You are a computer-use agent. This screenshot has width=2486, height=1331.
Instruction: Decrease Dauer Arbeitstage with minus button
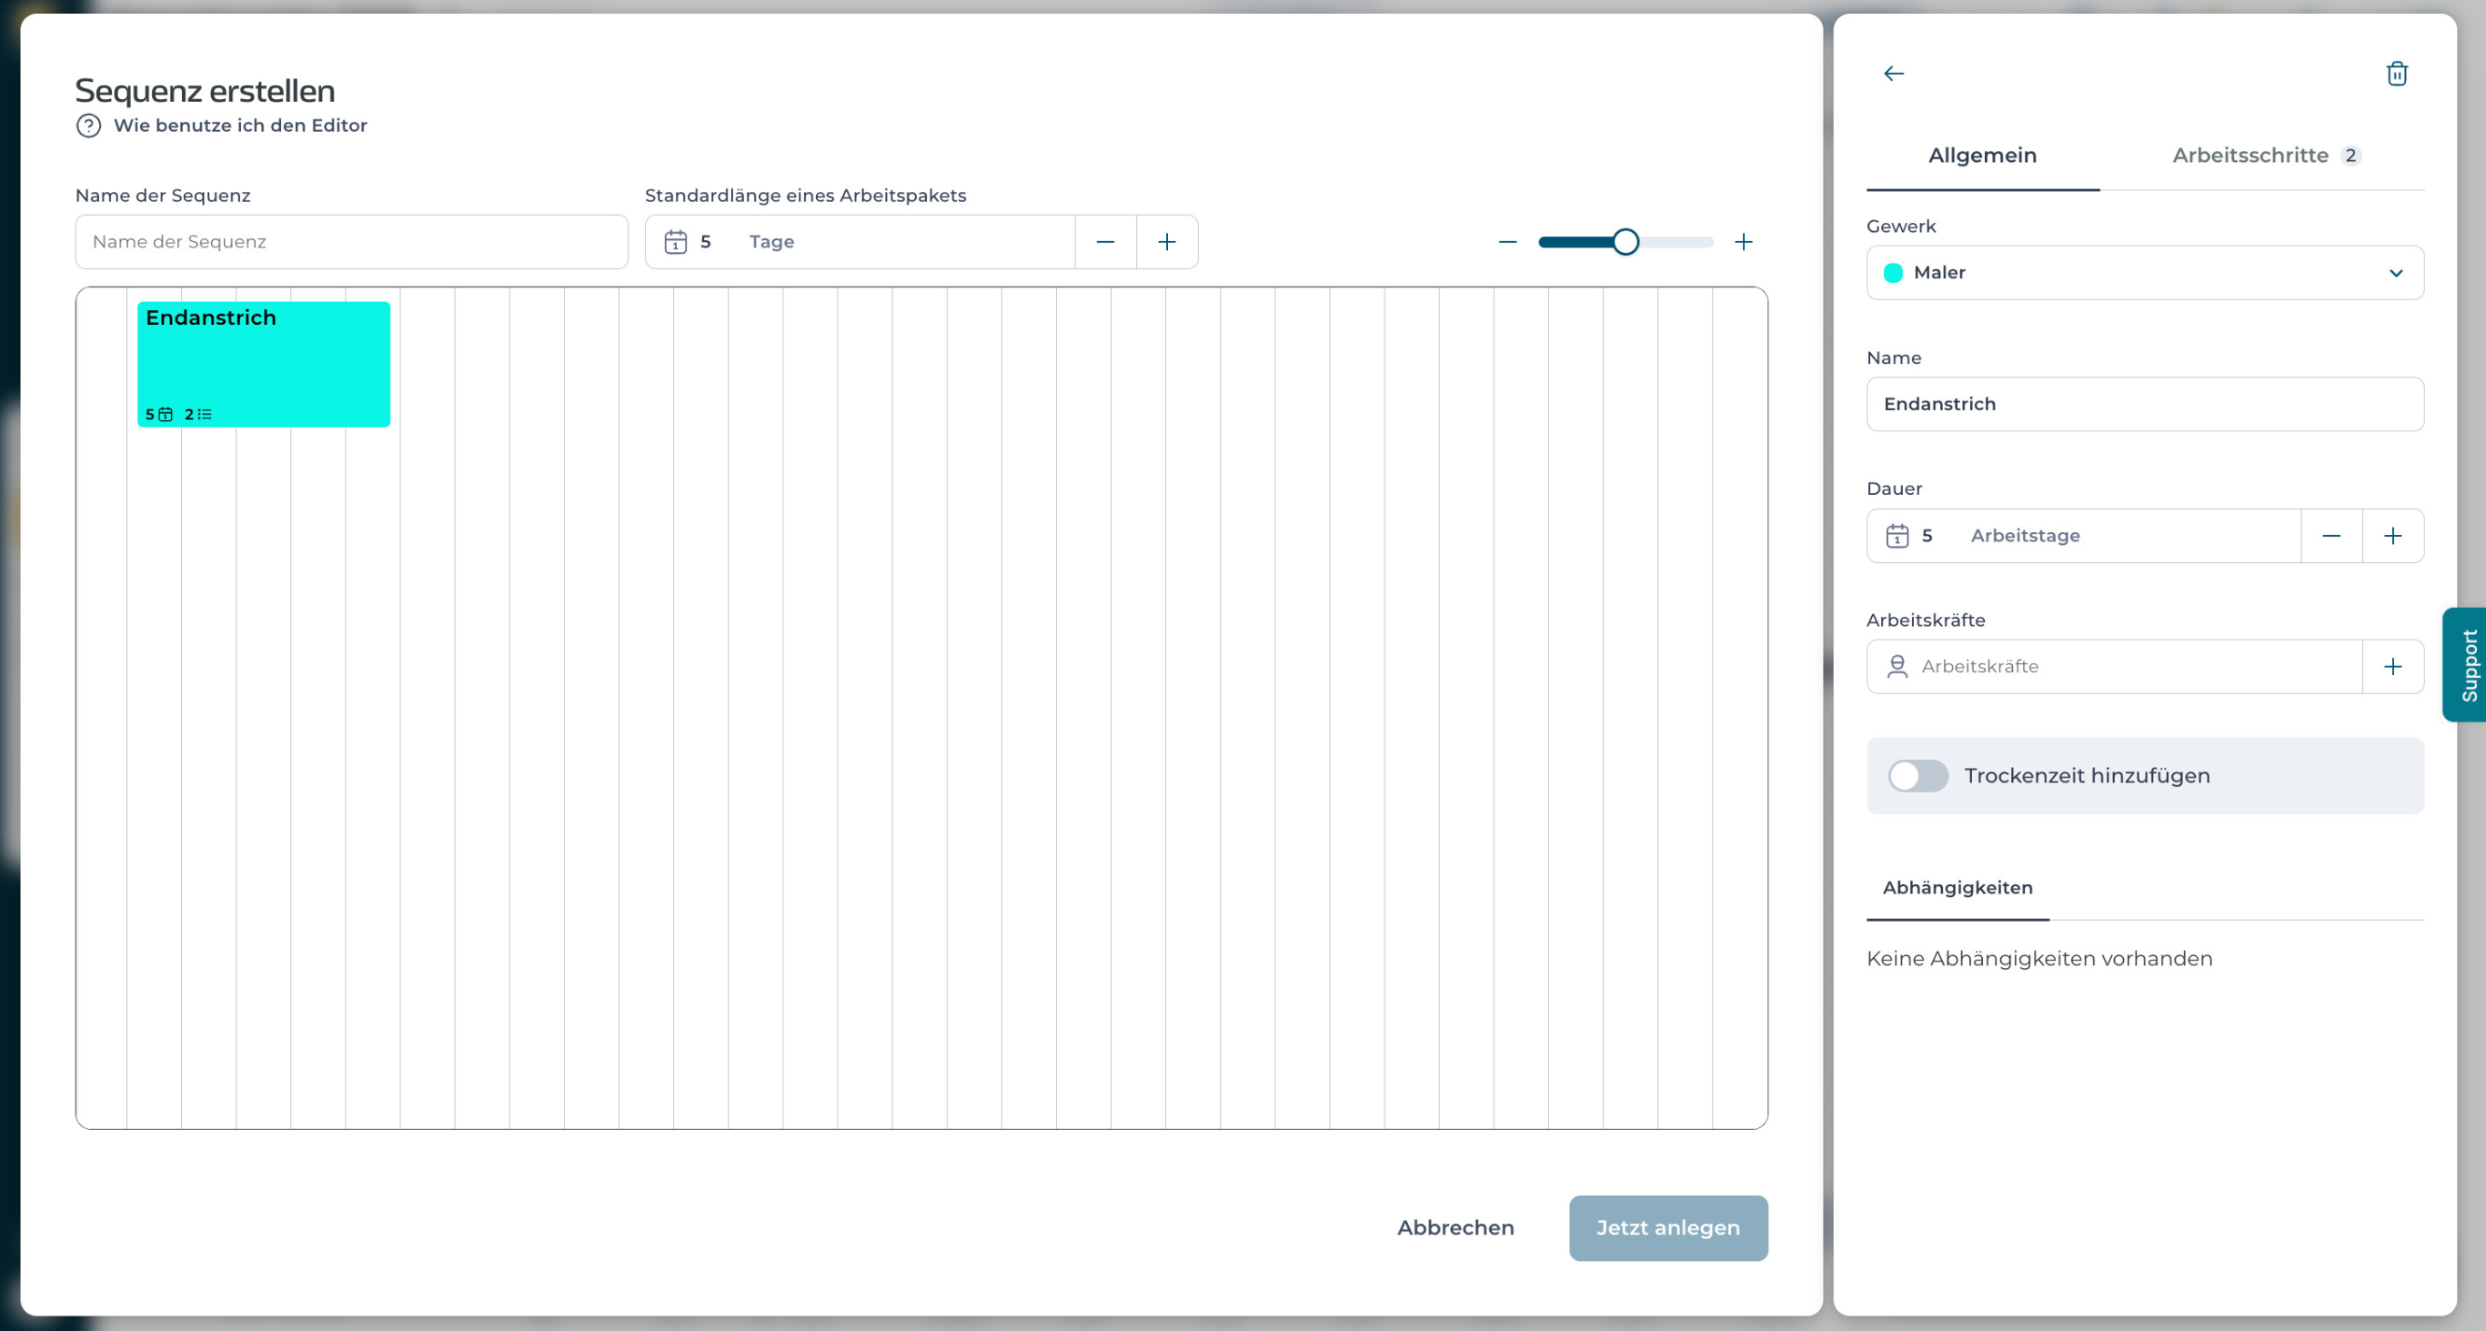(x=2330, y=536)
